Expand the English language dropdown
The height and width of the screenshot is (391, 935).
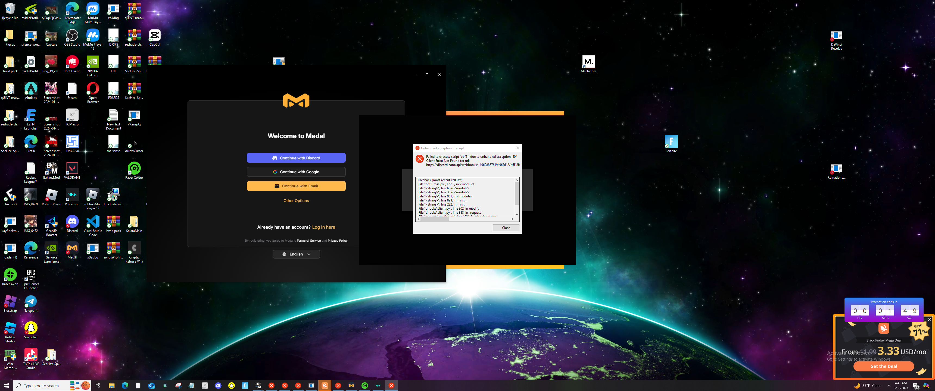(x=296, y=254)
